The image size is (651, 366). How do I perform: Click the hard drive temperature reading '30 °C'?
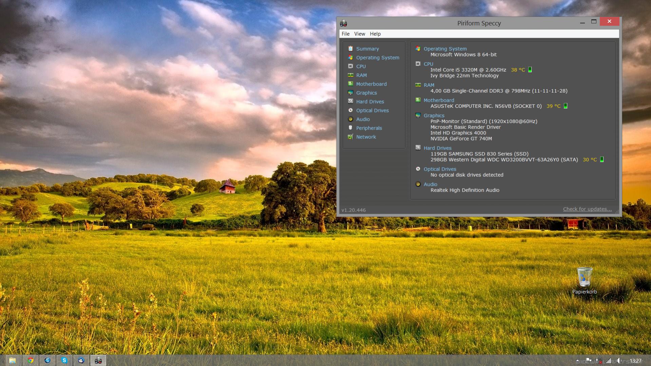click(x=590, y=160)
